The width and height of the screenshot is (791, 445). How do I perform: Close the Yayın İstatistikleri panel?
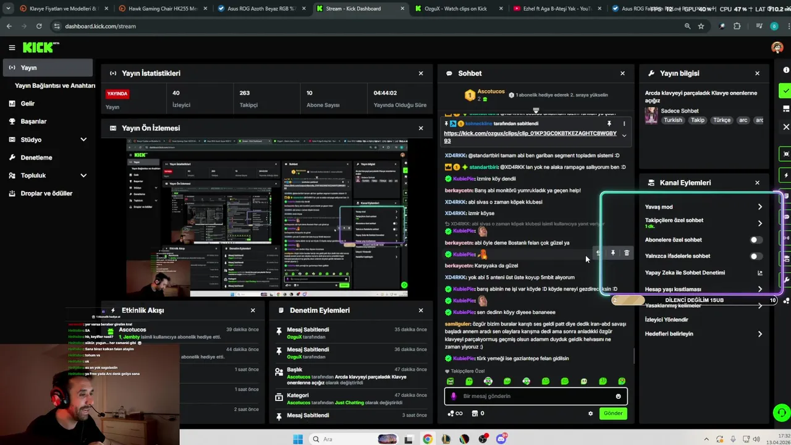(x=421, y=73)
